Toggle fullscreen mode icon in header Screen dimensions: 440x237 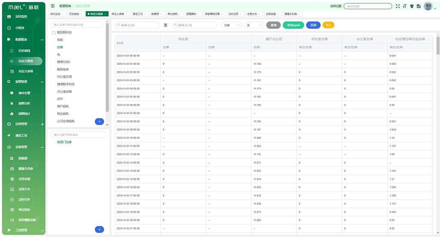[x=398, y=6]
